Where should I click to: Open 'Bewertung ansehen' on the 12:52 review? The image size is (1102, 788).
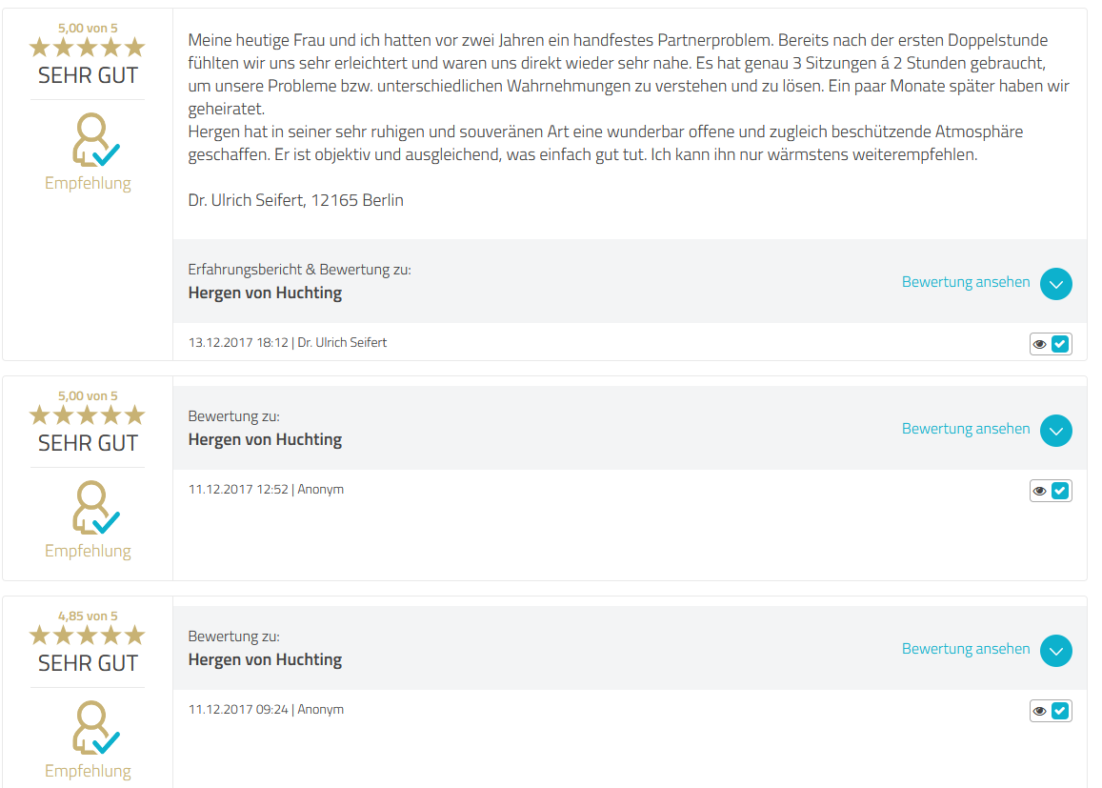pyautogui.click(x=966, y=429)
